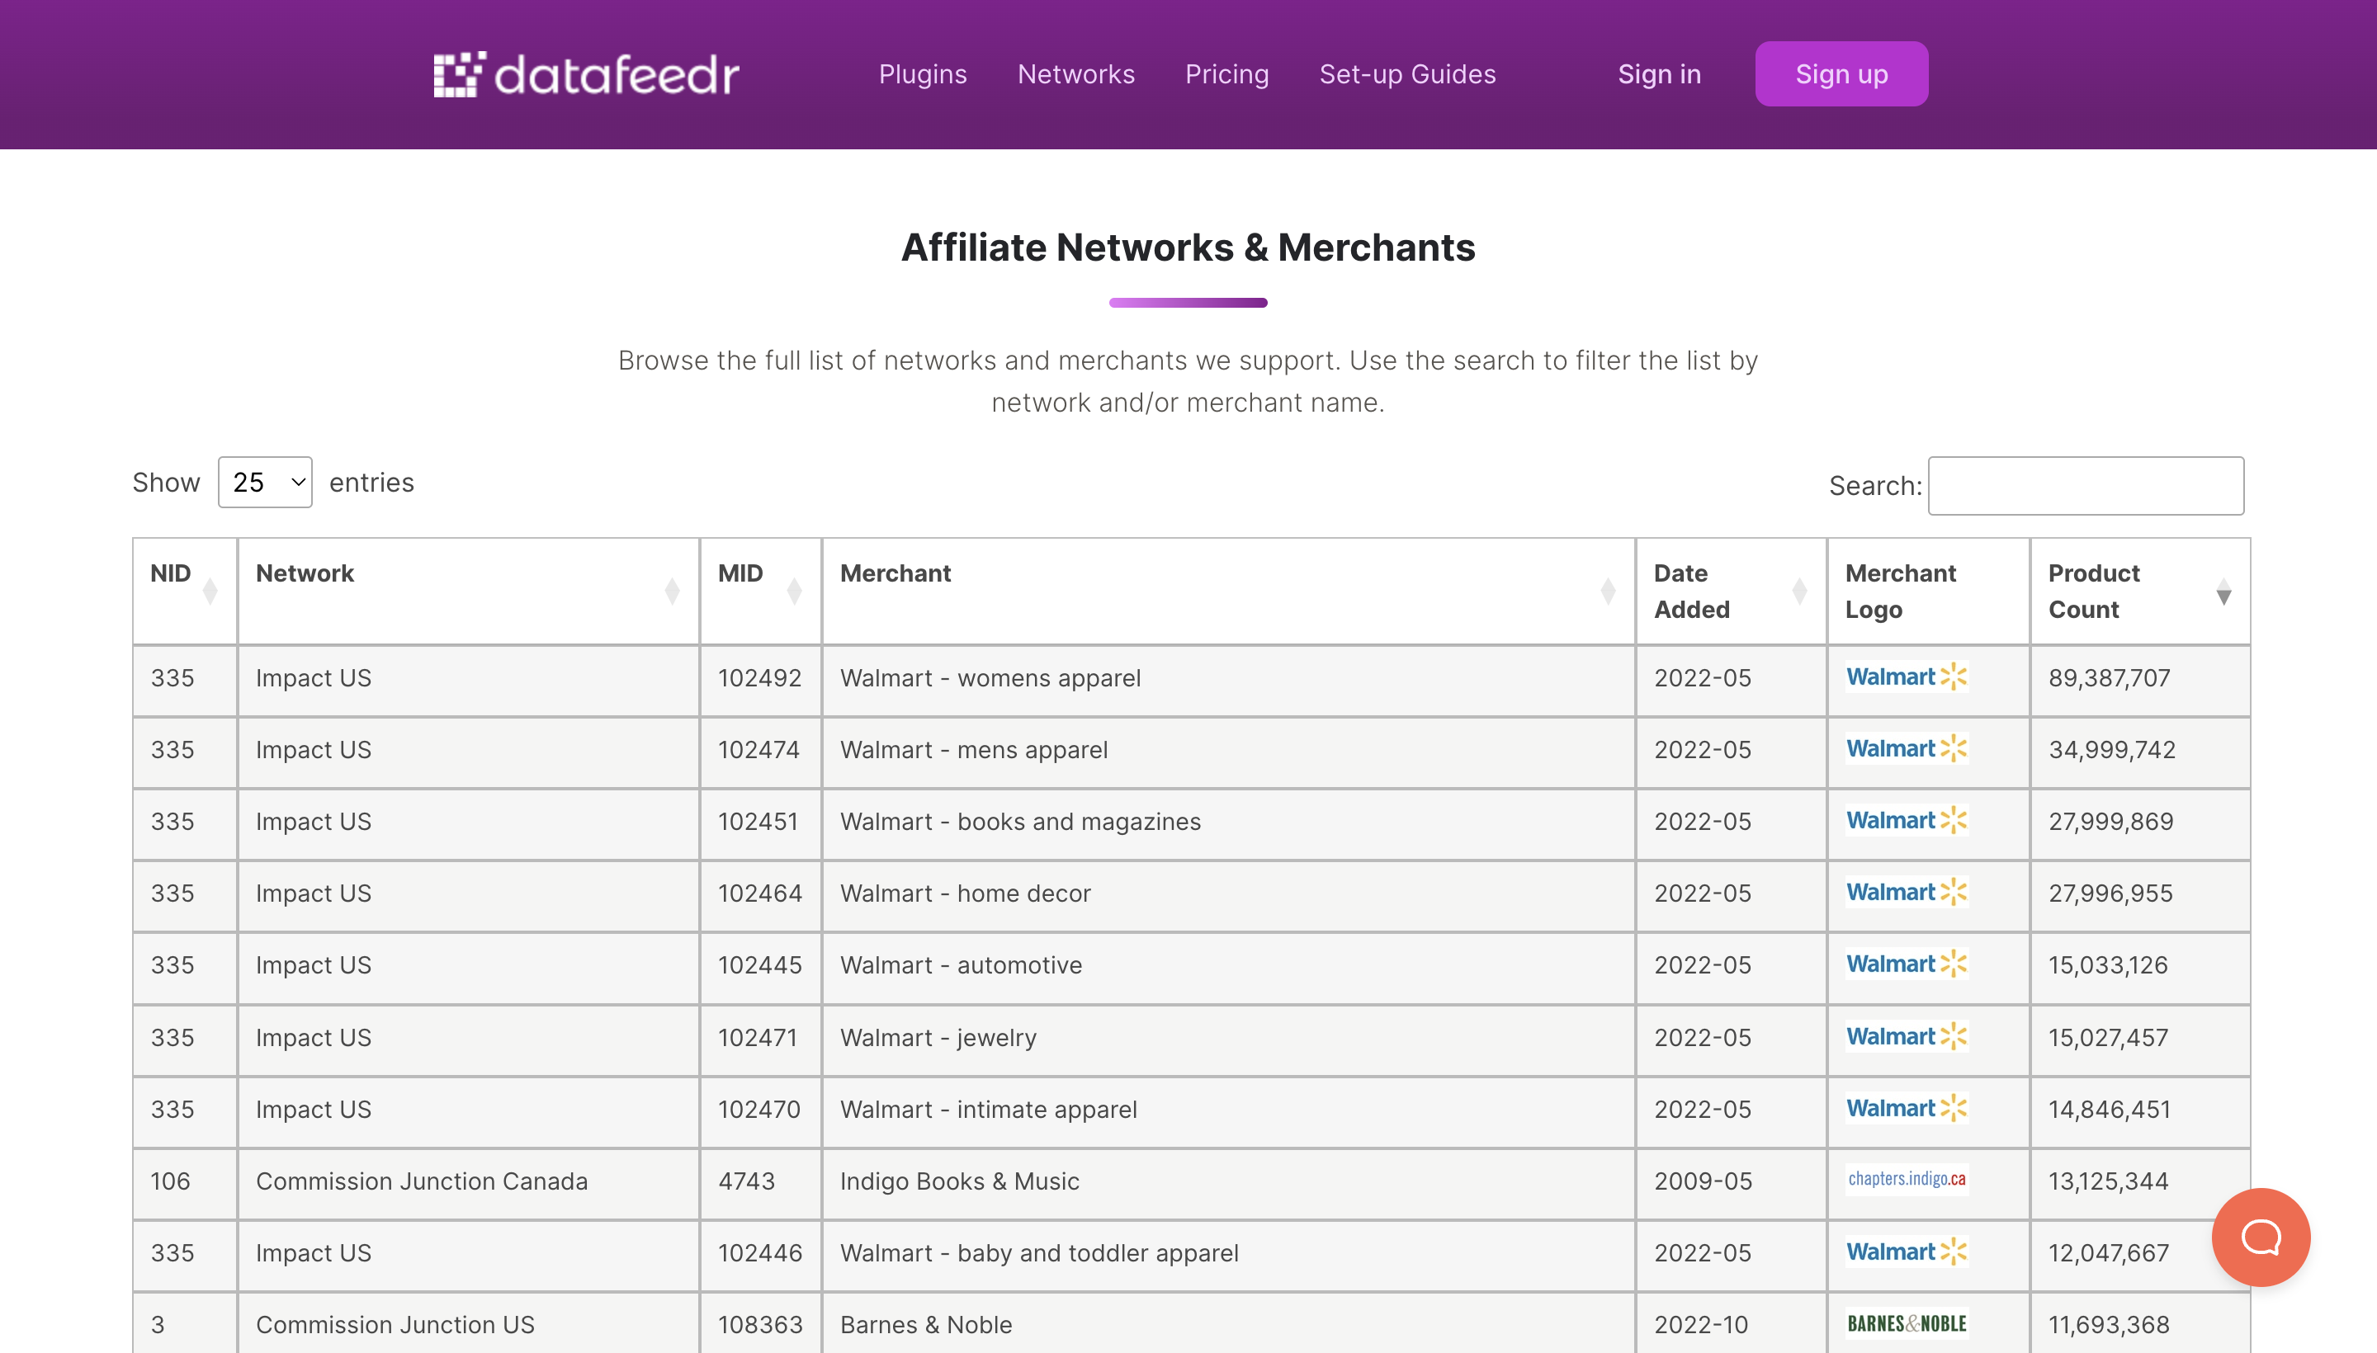Click the datafeedr logo
The height and width of the screenshot is (1353, 2377).
click(x=587, y=74)
